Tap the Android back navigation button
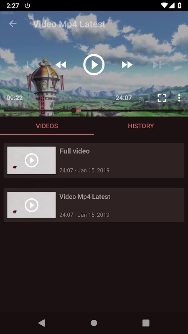This screenshot has width=188, height=334. (41, 323)
